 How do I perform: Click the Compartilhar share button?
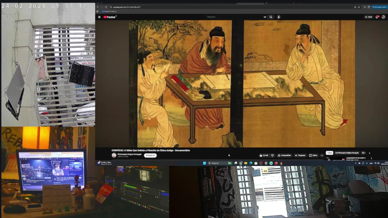click(x=285, y=155)
